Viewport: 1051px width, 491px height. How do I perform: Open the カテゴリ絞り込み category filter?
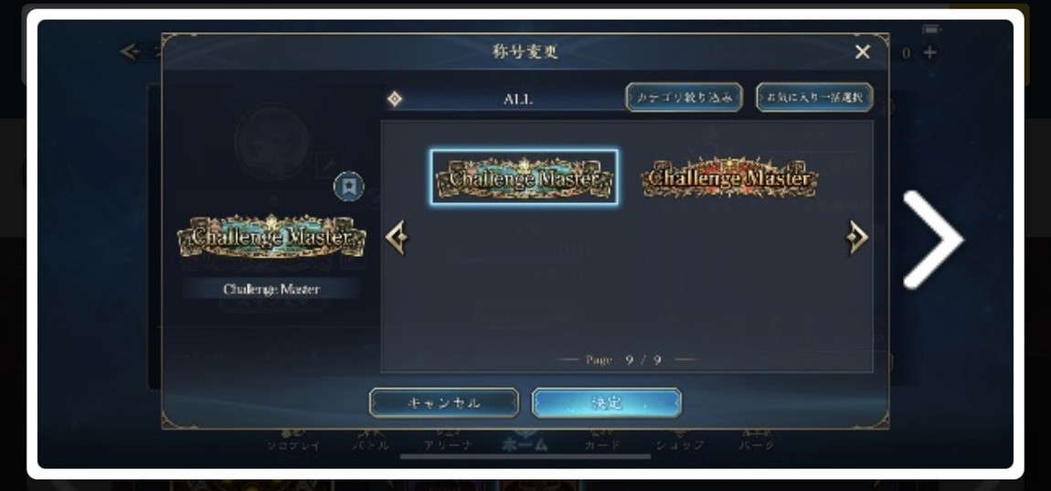[684, 97]
